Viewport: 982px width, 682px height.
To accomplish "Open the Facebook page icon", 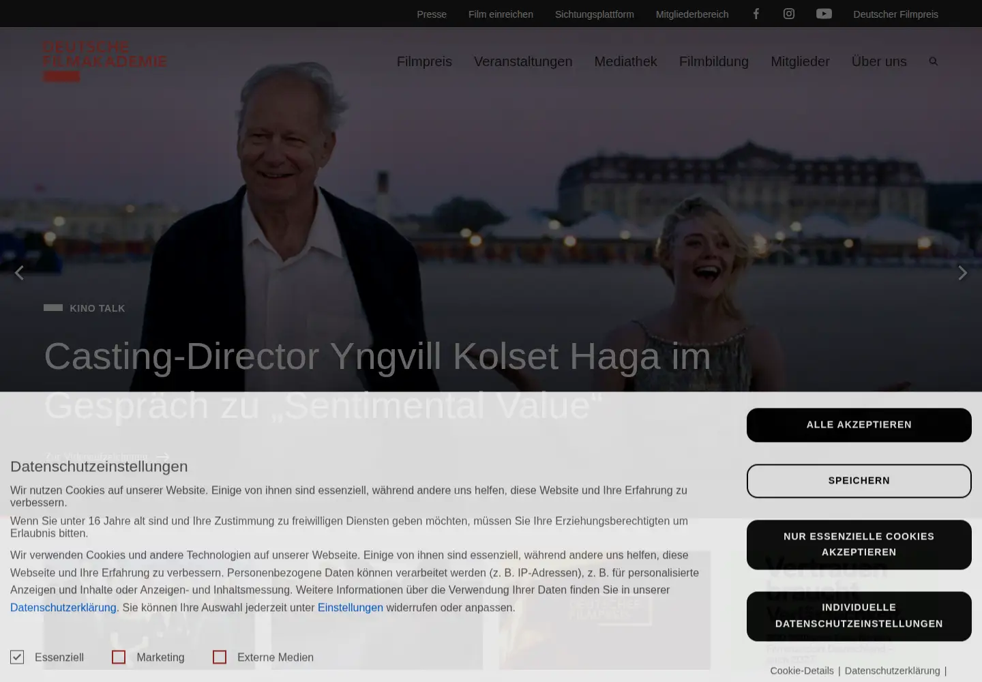I will (x=756, y=14).
